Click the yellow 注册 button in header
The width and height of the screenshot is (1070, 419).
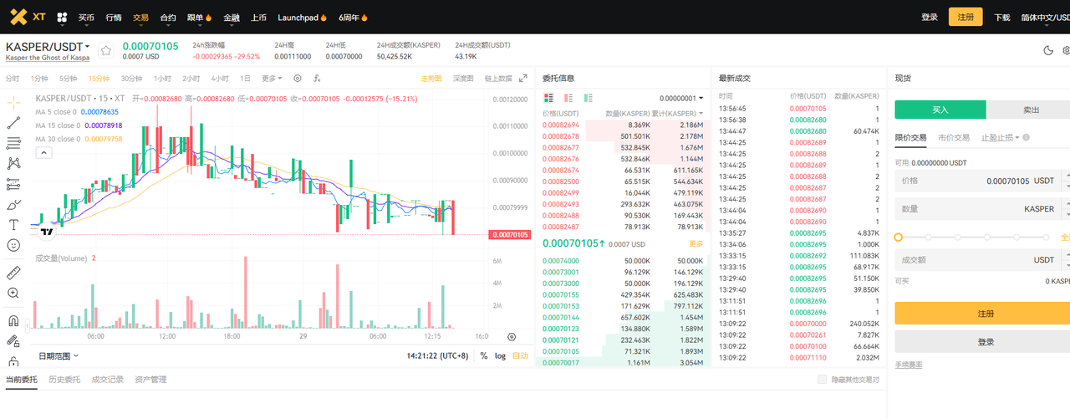966,18
